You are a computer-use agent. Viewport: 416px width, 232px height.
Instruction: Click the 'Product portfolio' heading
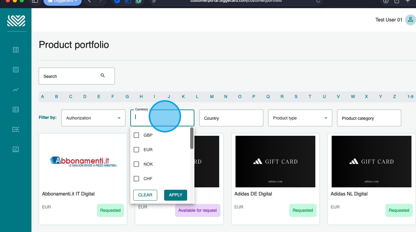[74, 45]
